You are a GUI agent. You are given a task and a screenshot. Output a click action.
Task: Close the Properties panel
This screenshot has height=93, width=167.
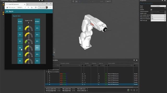click(165, 1)
